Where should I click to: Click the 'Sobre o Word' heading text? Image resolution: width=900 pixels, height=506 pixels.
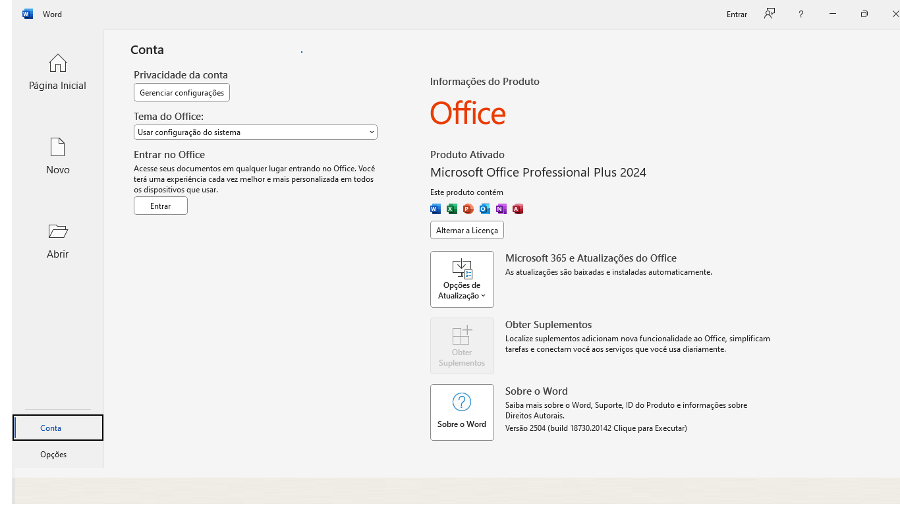click(x=536, y=391)
